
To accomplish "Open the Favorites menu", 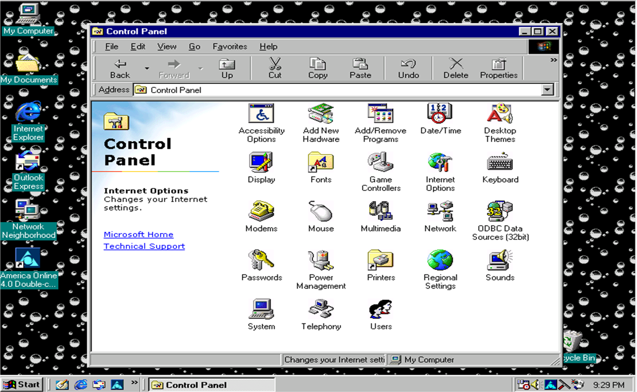I will point(230,46).
